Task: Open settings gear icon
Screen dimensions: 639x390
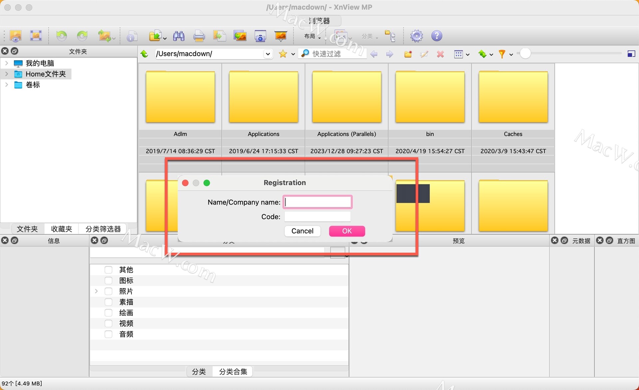Action: coord(416,36)
